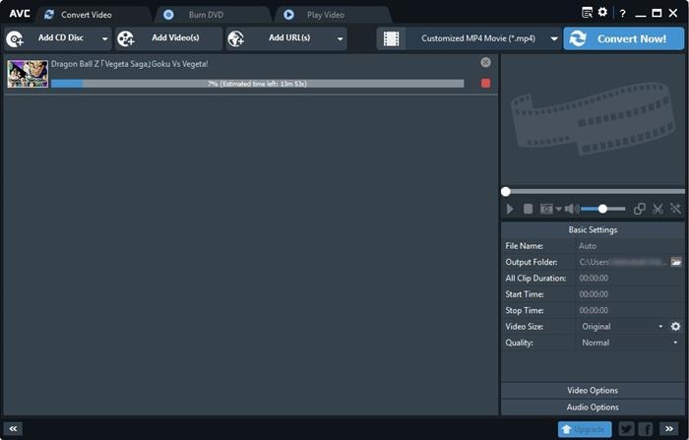Open the Facebook share icon
The image size is (689, 440).
click(645, 429)
